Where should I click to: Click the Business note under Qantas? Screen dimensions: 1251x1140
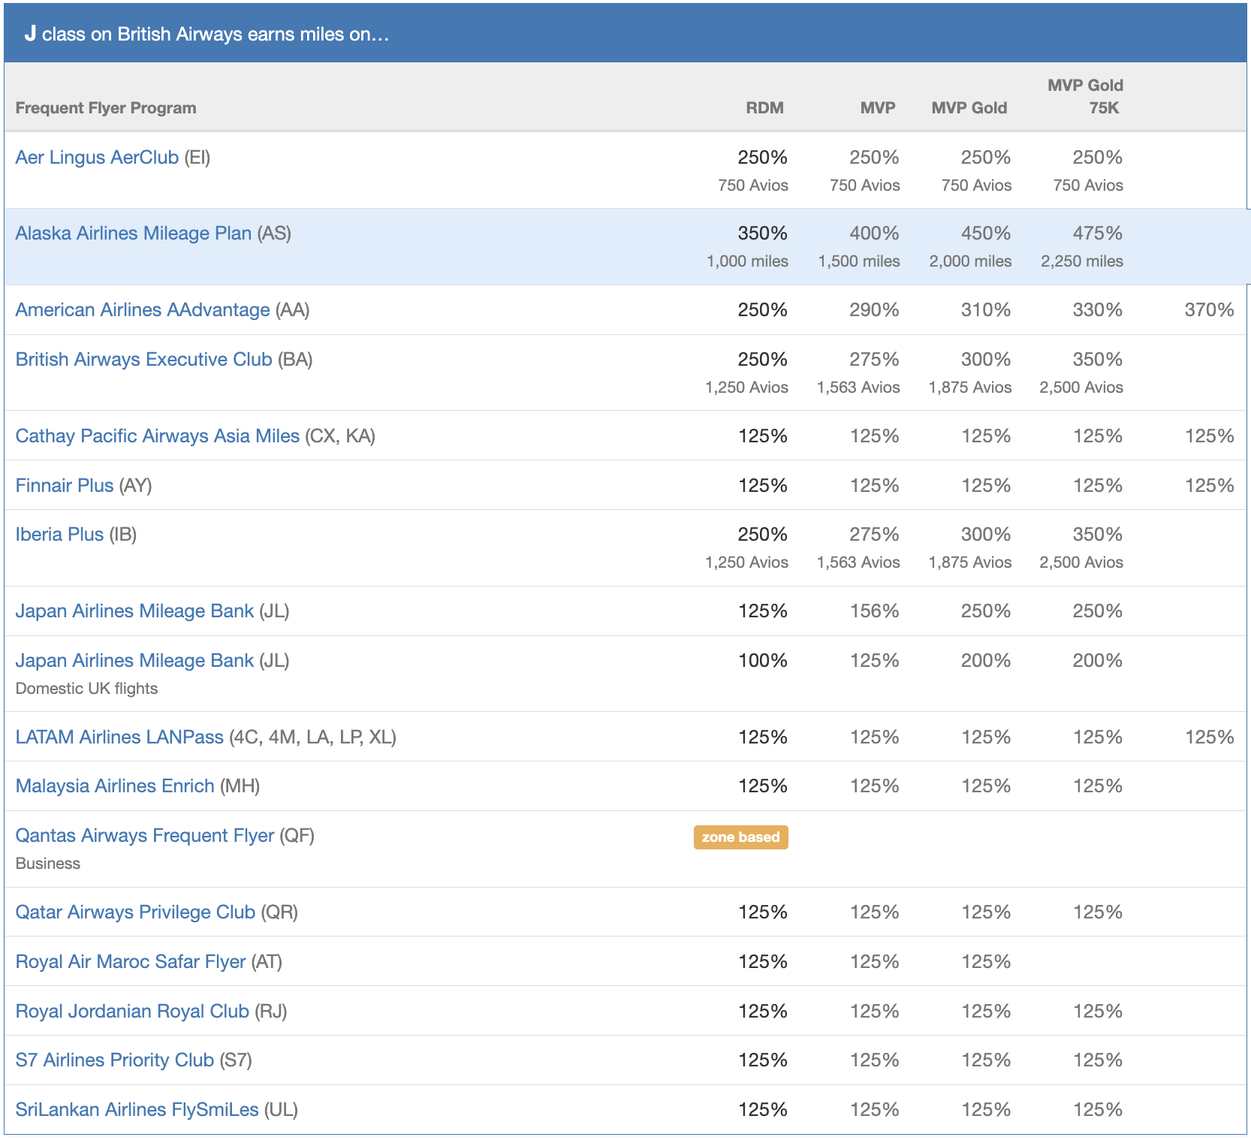click(x=47, y=864)
